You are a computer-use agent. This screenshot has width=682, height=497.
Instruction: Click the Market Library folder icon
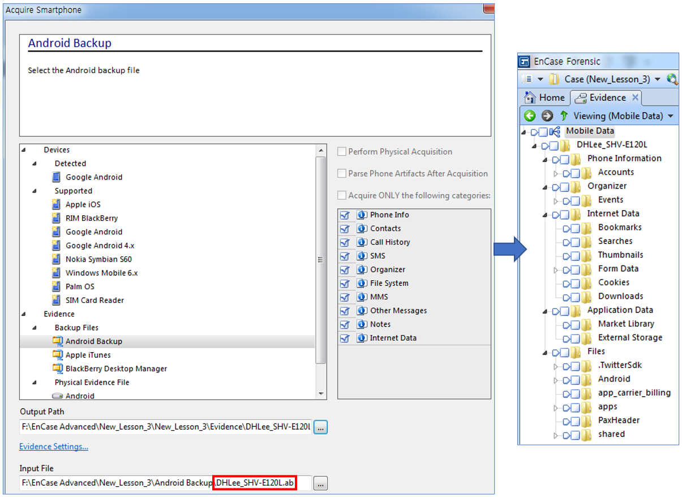(x=587, y=324)
